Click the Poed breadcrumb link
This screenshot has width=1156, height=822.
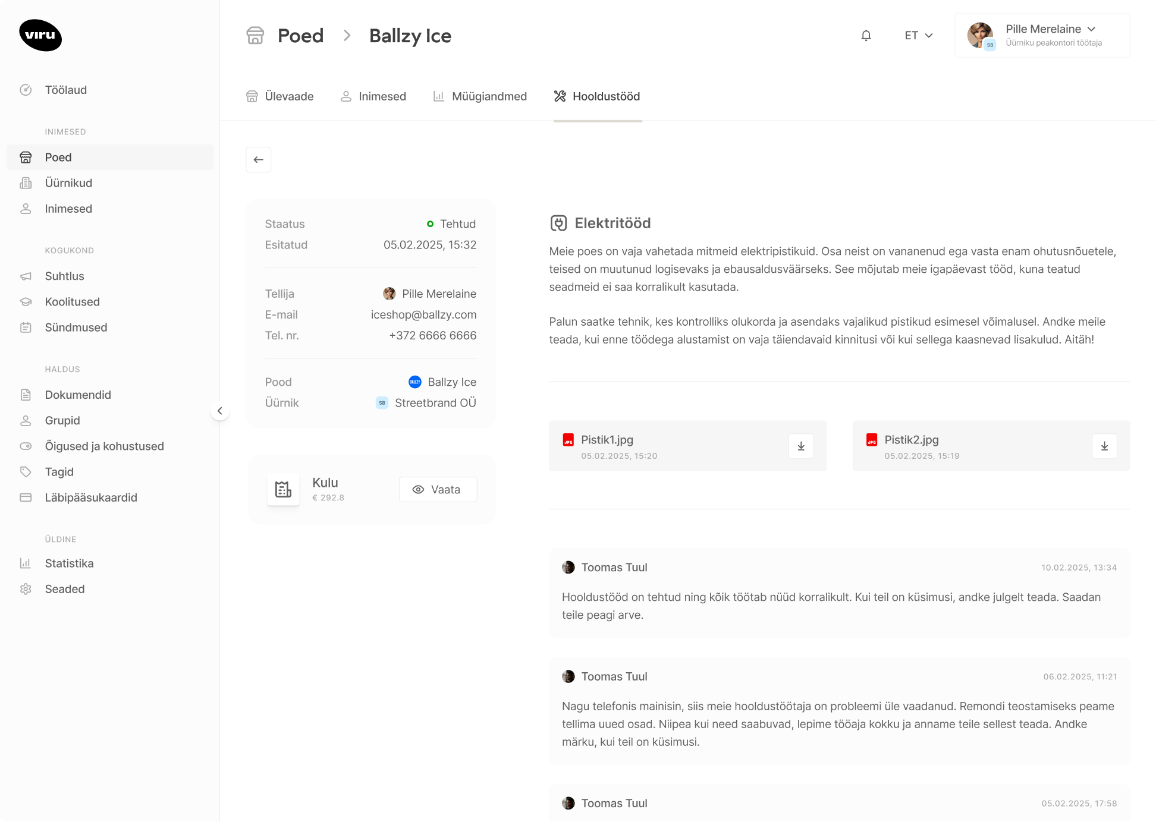[300, 36]
